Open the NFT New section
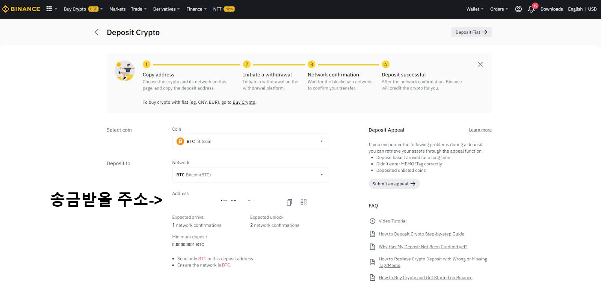Viewport: 601px width, 292px height. click(224, 9)
